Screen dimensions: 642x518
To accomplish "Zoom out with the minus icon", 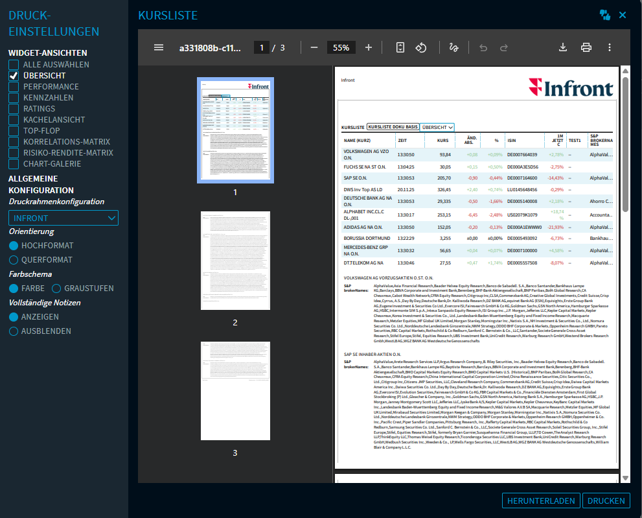I will pos(314,47).
